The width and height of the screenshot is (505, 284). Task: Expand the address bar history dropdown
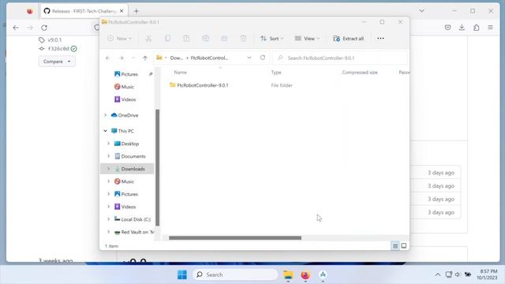click(x=249, y=58)
